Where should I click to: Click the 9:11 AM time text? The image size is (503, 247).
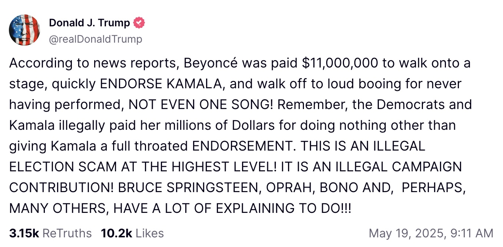coord(471,233)
